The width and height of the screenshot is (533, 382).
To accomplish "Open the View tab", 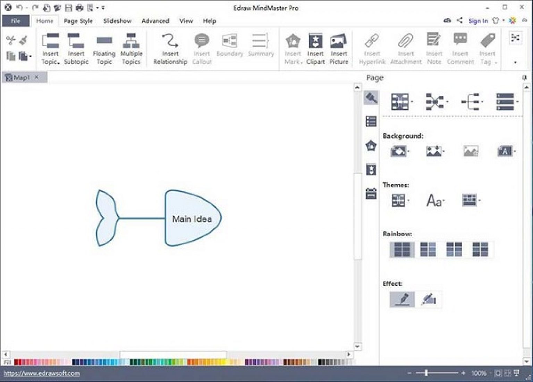I will (x=186, y=21).
